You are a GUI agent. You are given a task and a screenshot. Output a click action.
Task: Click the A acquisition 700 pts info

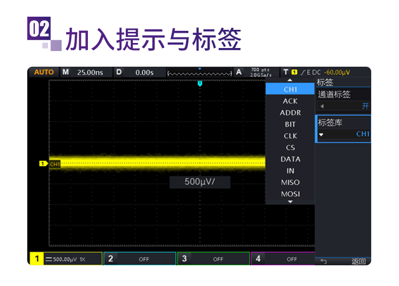click(256, 72)
